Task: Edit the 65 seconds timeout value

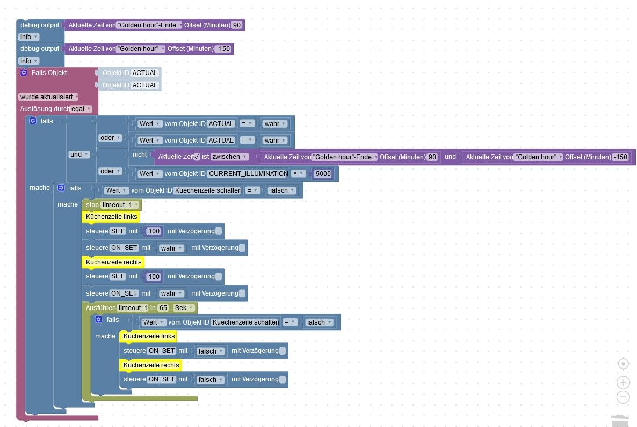Action: [163, 308]
